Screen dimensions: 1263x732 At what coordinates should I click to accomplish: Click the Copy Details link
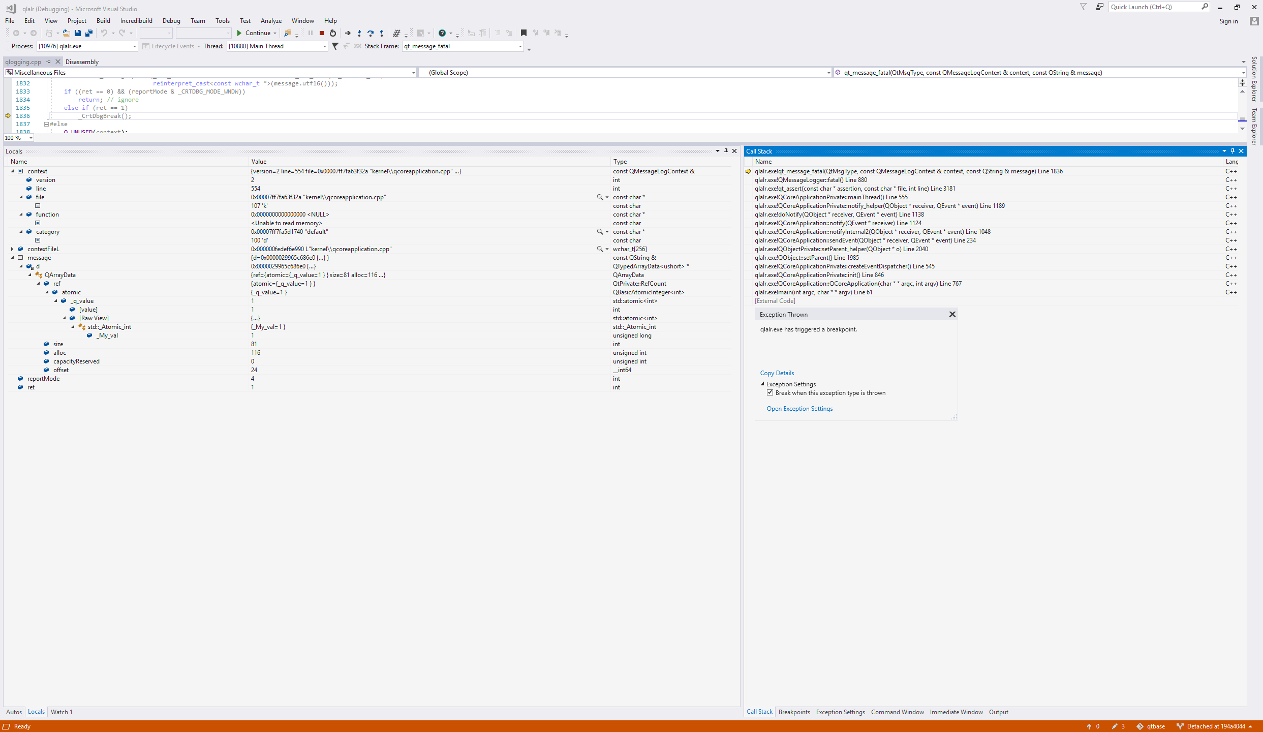point(777,373)
